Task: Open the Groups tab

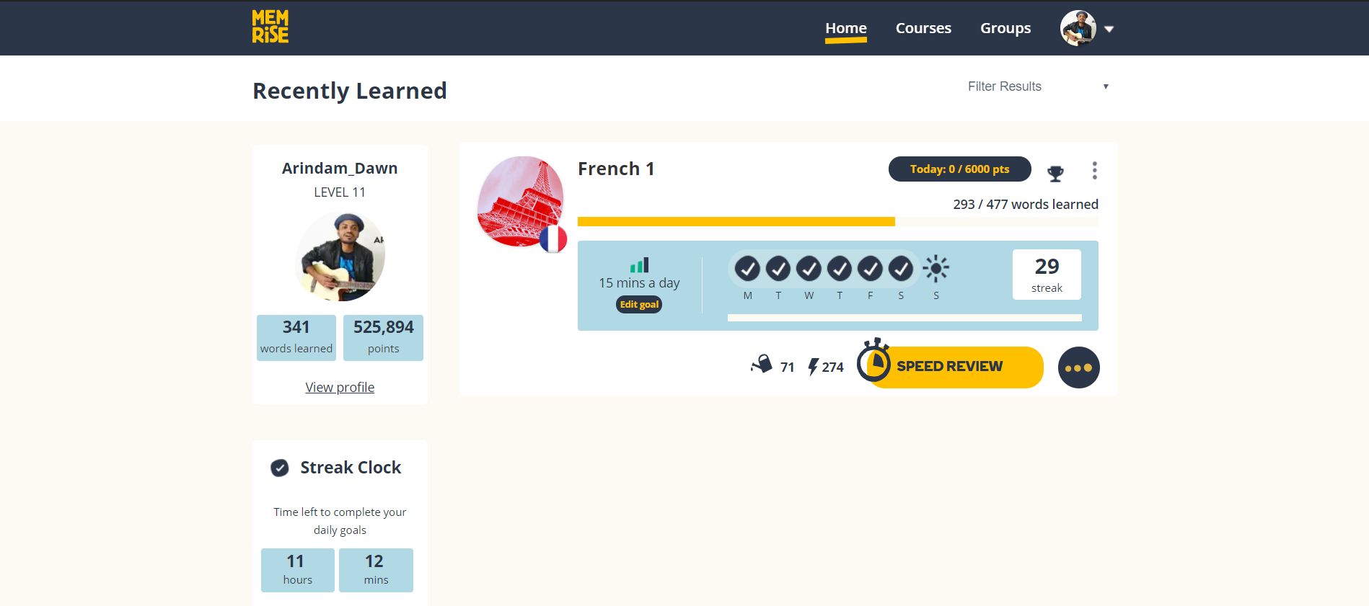Action: pos(1005,28)
